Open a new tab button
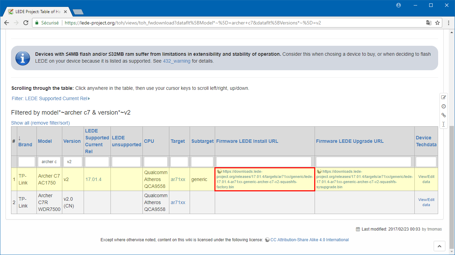 [78, 12]
